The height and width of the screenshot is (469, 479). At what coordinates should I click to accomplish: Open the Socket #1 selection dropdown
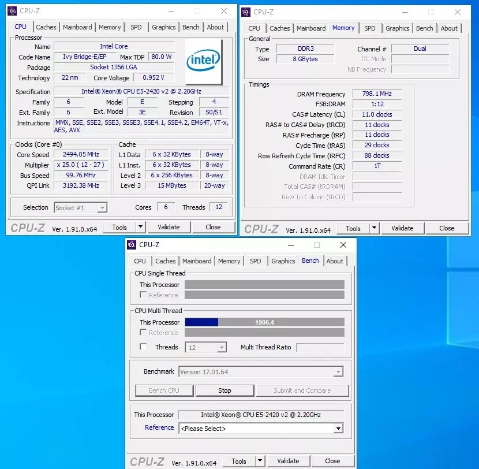click(102, 207)
